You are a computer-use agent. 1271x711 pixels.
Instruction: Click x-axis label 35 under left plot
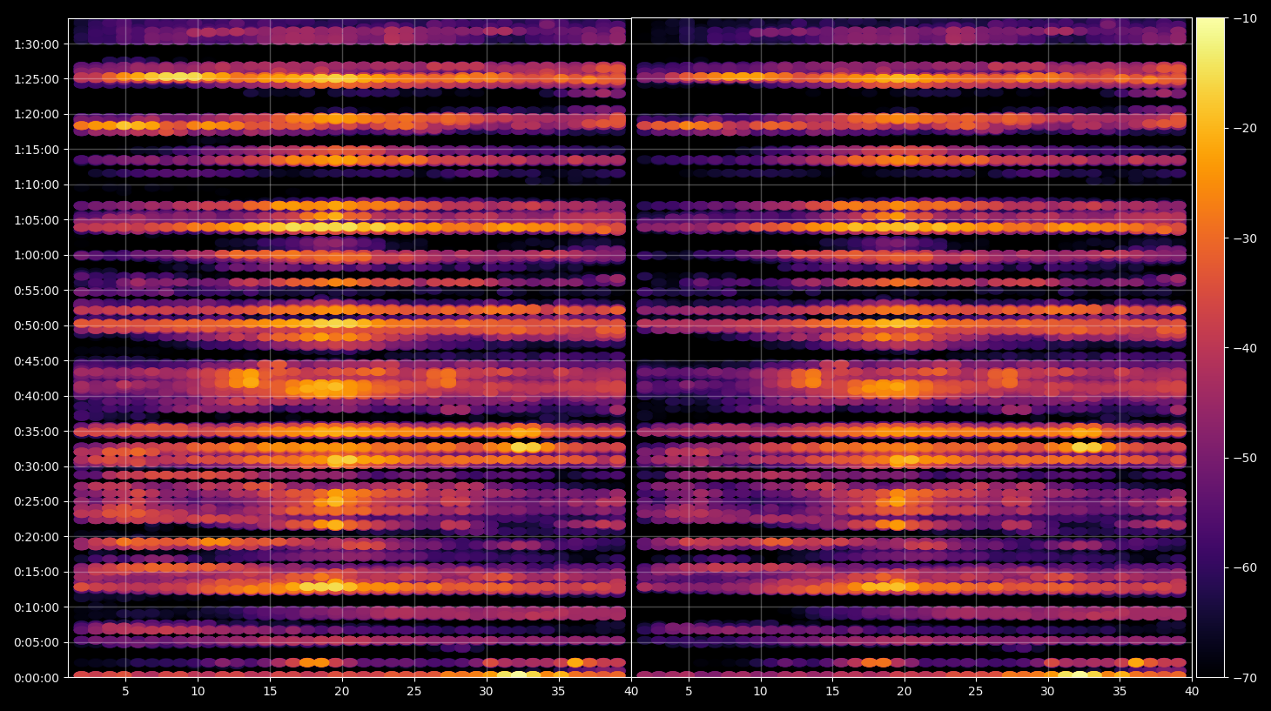pos(558,692)
